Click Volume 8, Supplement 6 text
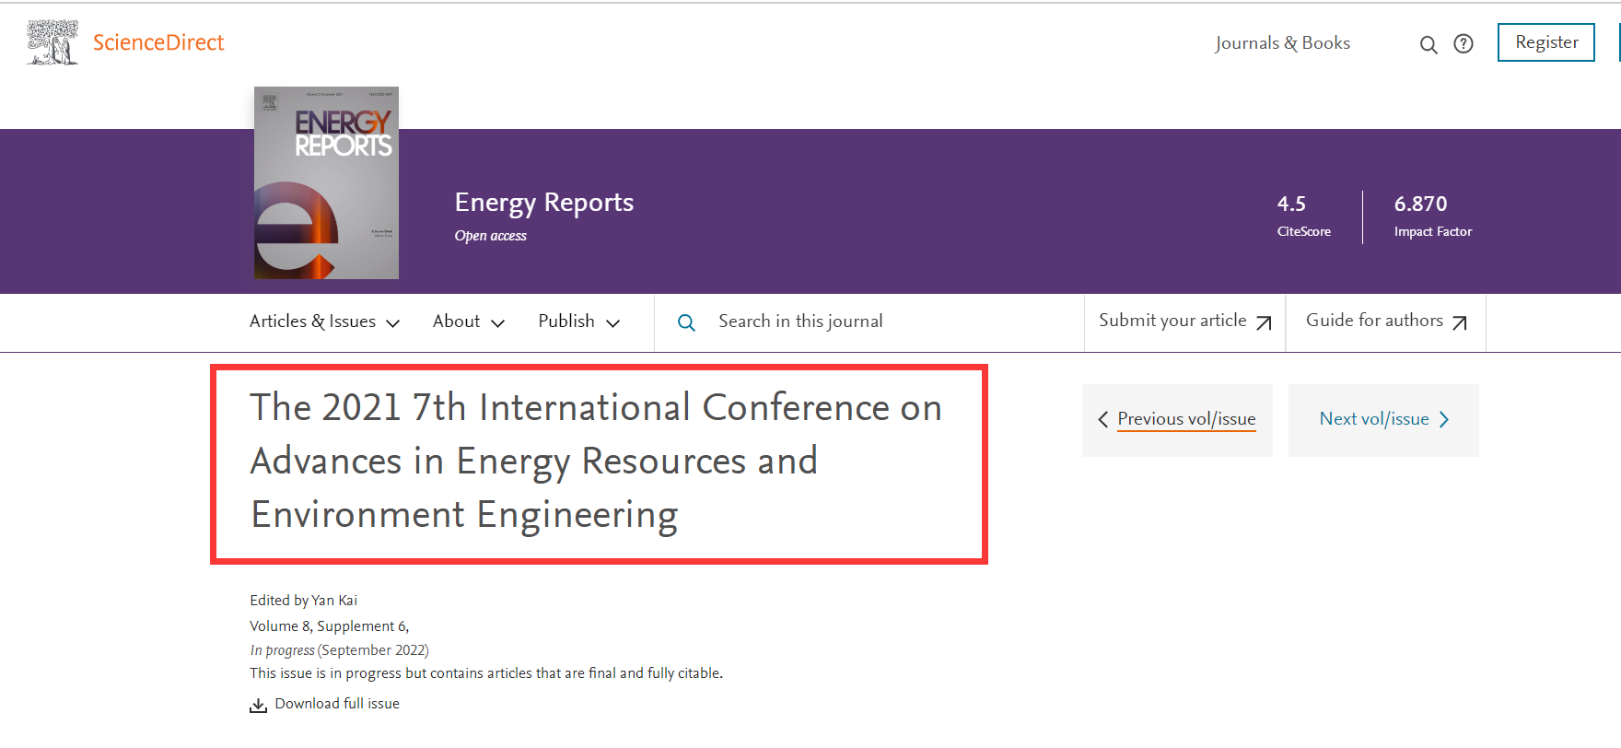 [x=329, y=626]
